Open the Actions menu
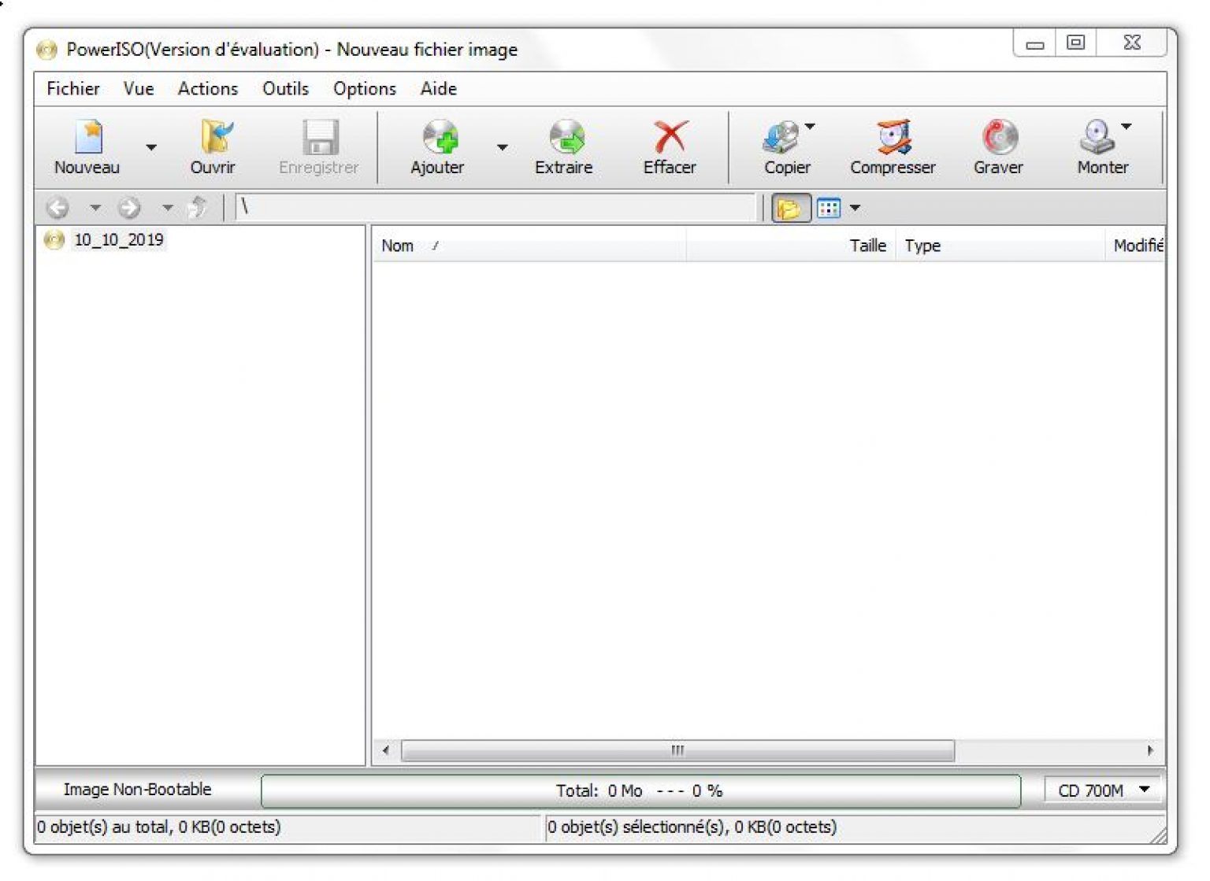 208,89
